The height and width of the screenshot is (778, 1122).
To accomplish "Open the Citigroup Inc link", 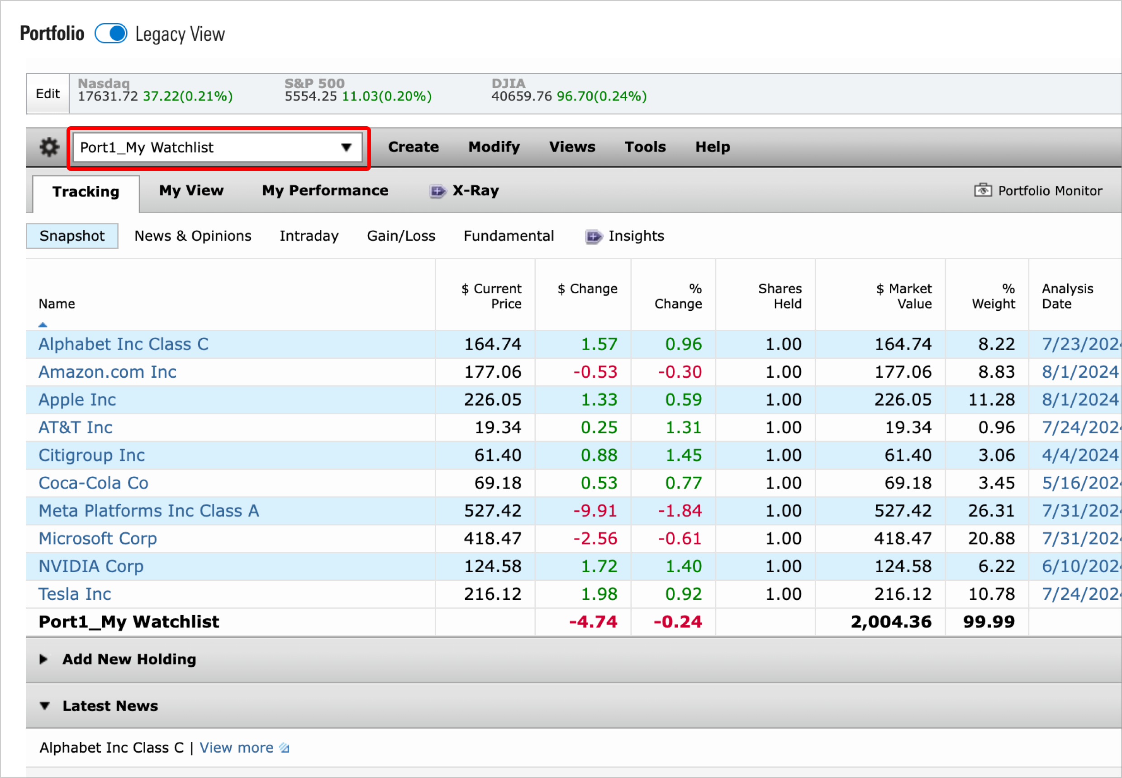I will pos(92,455).
